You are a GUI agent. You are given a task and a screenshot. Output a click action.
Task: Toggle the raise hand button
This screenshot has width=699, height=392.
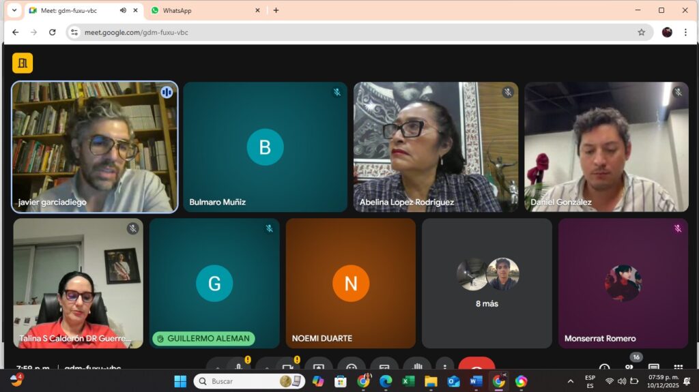coord(416,367)
